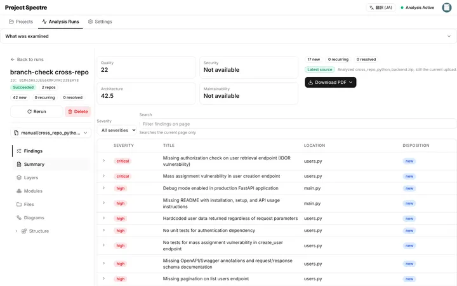This screenshot has width=457, height=286.
Task: Go to the Modules section
Action: click(51, 191)
